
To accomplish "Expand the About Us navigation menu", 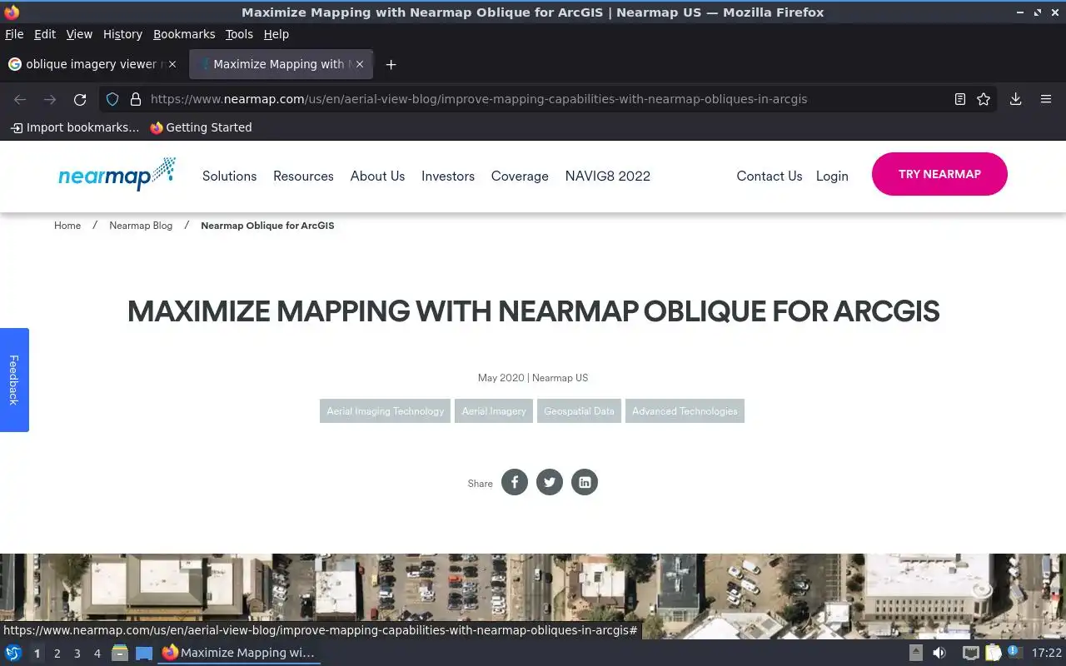I will [x=377, y=176].
